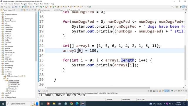Collapse the src folder node
Image resolution: width=188 pixels, height=106 pixels.
[3, 78]
